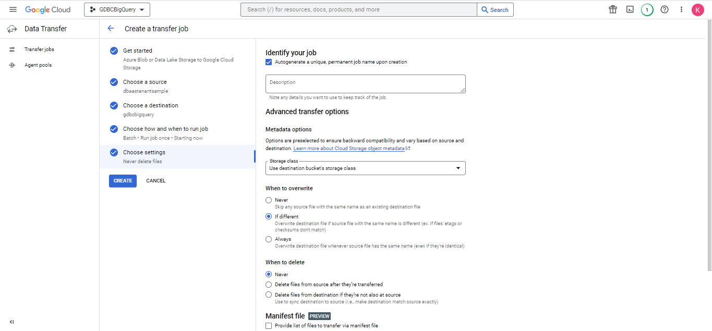Select Always overwrite radio option
Screen dimensions: 712x331
pos(269,239)
